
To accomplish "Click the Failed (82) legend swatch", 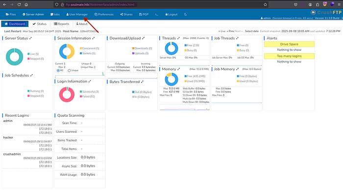I will click(81, 96).
